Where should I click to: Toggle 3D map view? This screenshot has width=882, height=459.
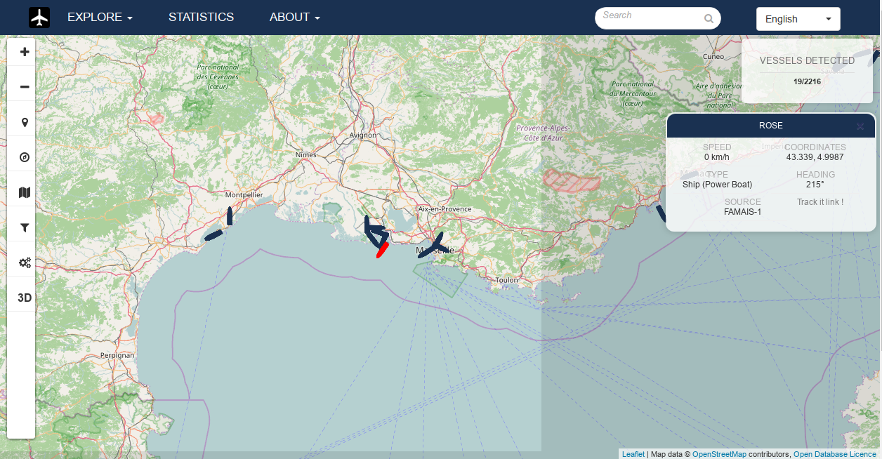pyautogui.click(x=23, y=297)
